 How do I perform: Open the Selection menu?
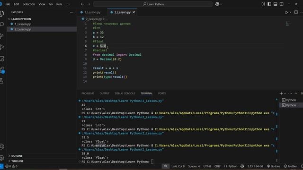29,4
